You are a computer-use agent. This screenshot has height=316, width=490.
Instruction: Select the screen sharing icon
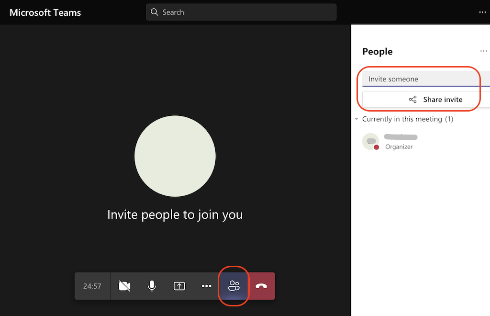click(179, 286)
